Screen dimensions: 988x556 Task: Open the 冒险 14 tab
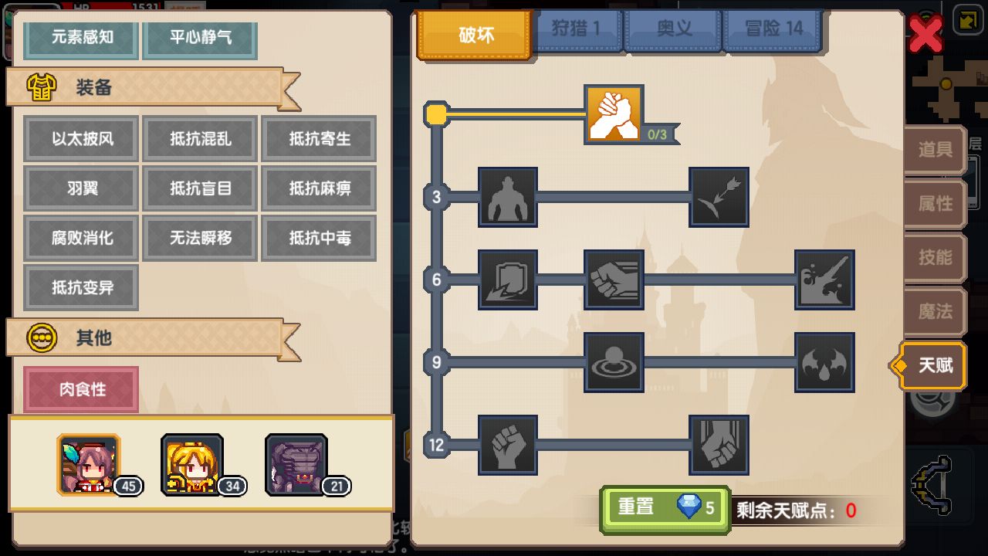[773, 29]
